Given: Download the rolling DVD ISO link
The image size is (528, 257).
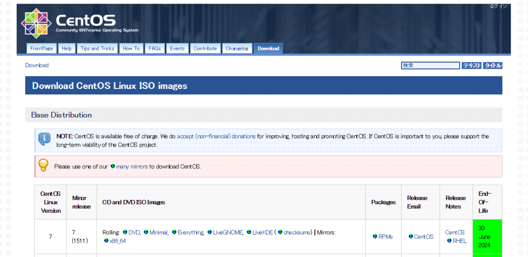Looking at the screenshot, I should click(x=134, y=232).
